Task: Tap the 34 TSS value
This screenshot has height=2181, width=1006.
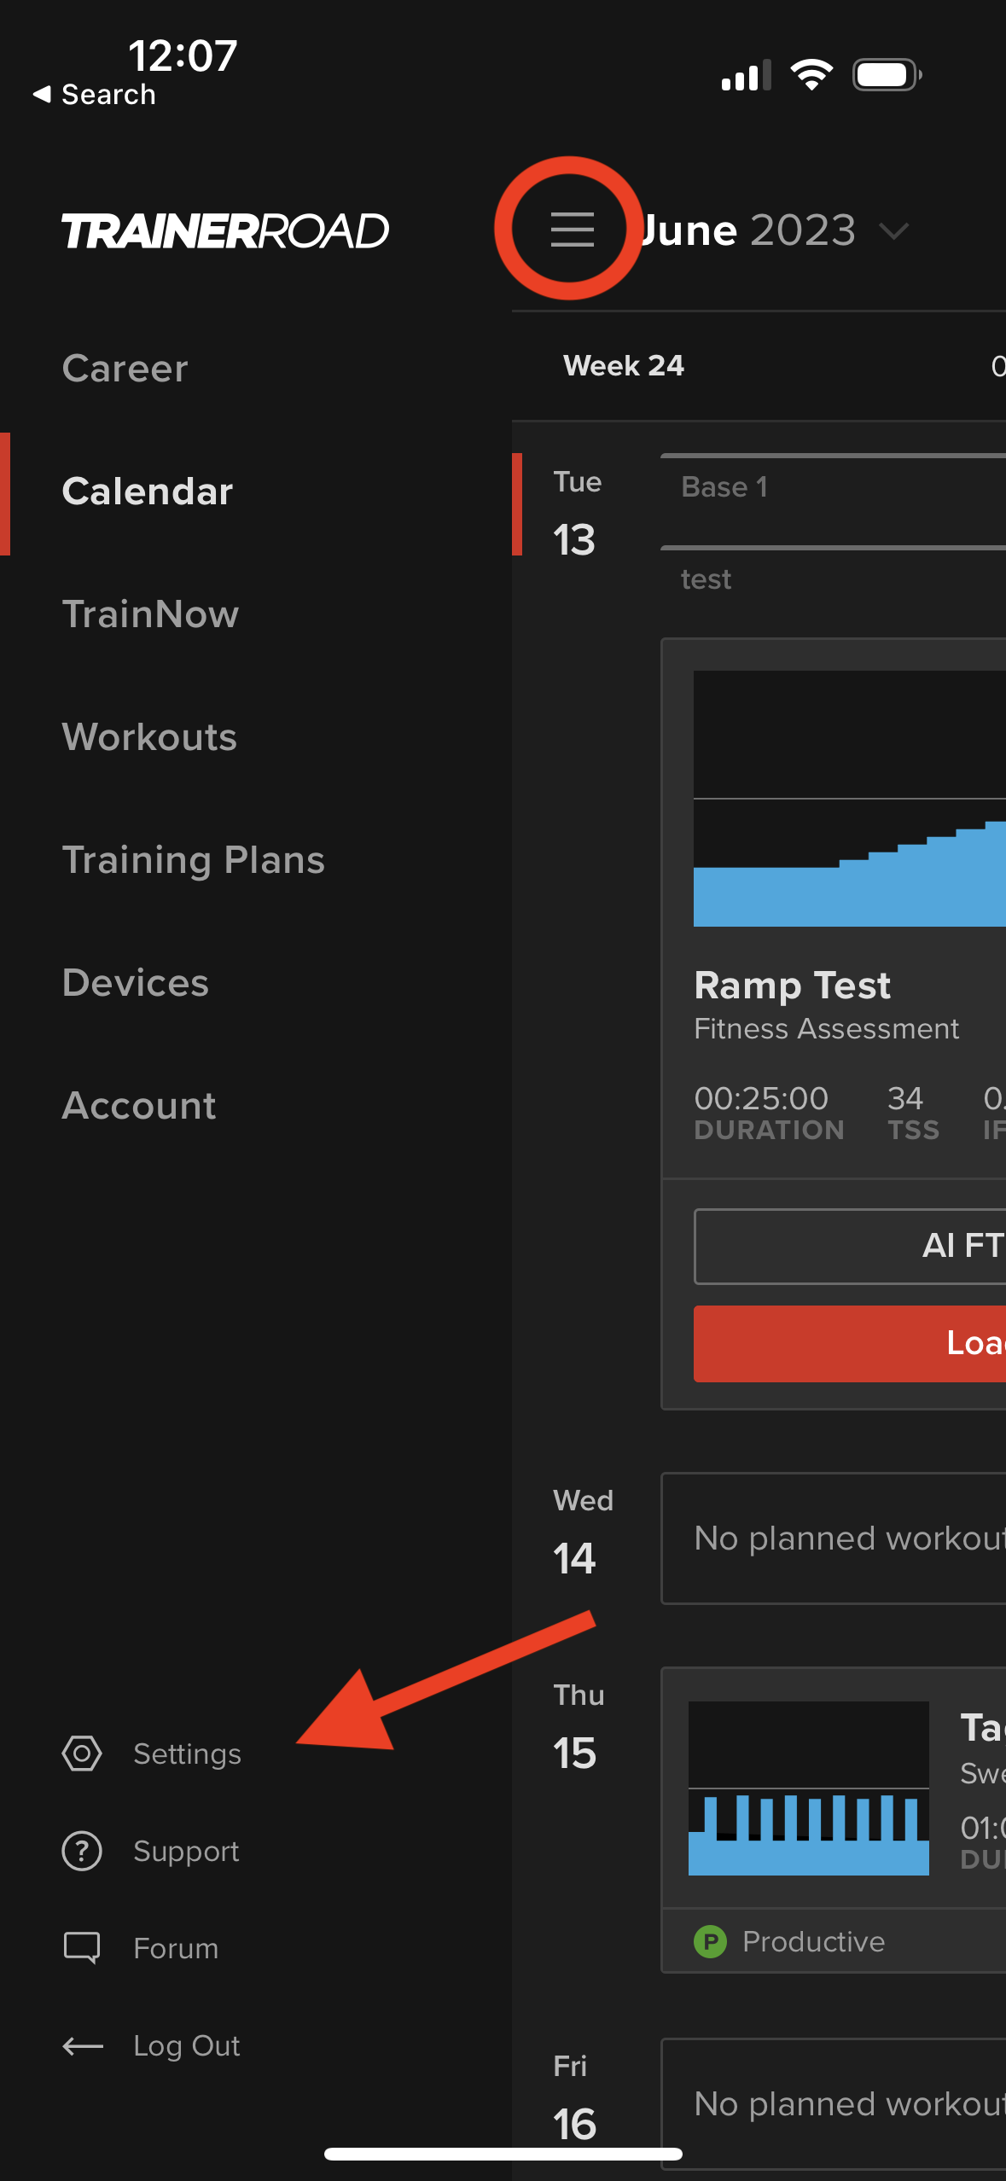Action: click(904, 1098)
